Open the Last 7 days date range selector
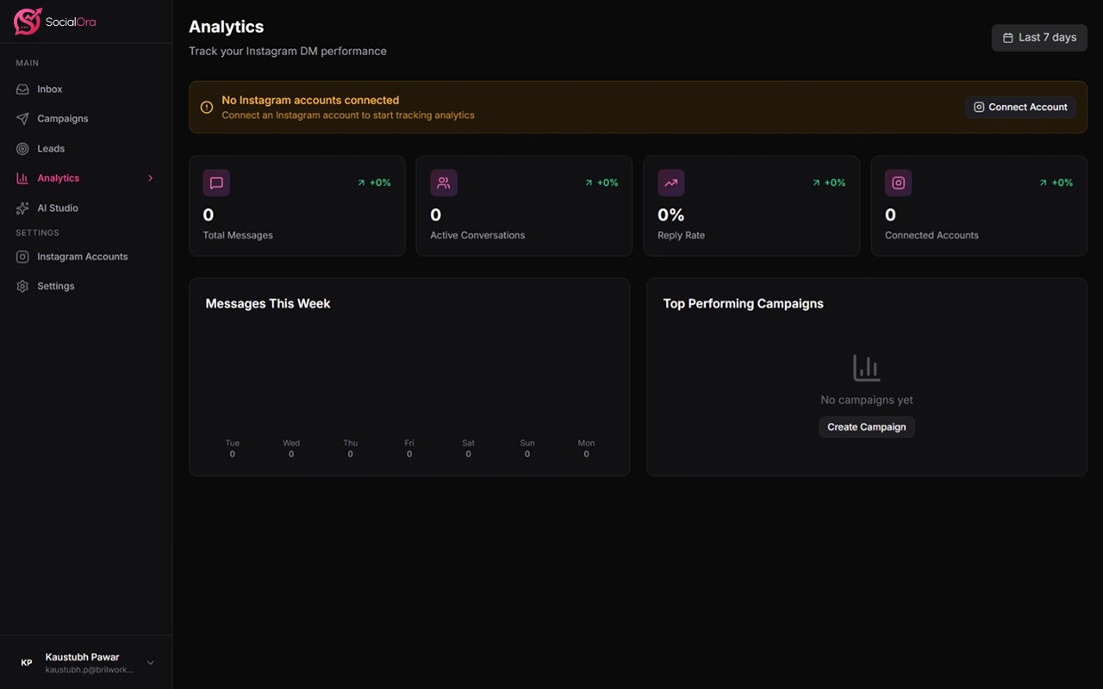Viewport: 1103px width, 689px height. (1039, 37)
